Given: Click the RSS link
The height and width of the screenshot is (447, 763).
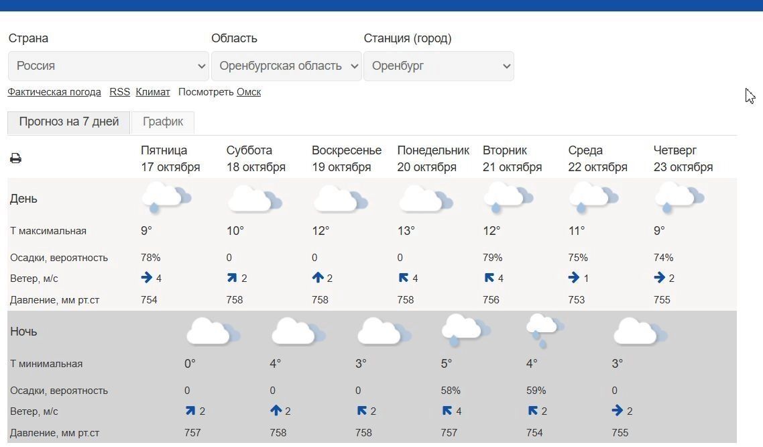Looking at the screenshot, I should pyautogui.click(x=119, y=92).
